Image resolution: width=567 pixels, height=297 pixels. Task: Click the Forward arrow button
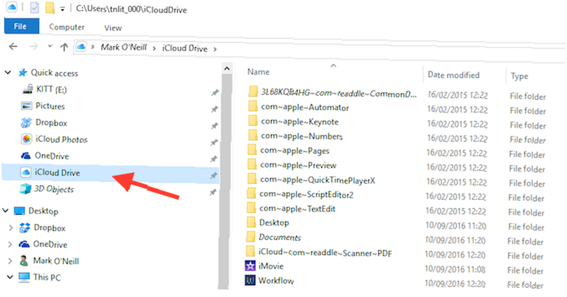pyautogui.click(x=33, y=47)
